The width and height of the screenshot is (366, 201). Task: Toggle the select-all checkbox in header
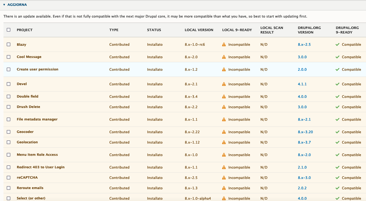9,30
